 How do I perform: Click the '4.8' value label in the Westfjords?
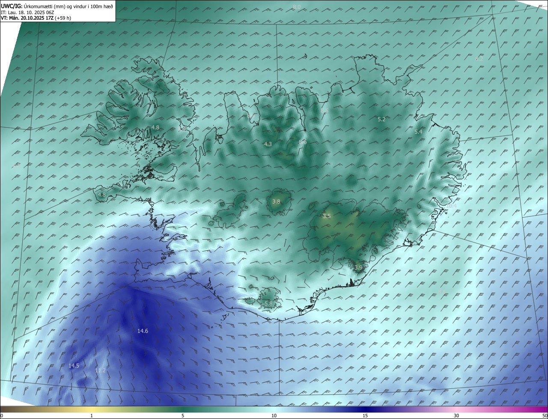155,128
